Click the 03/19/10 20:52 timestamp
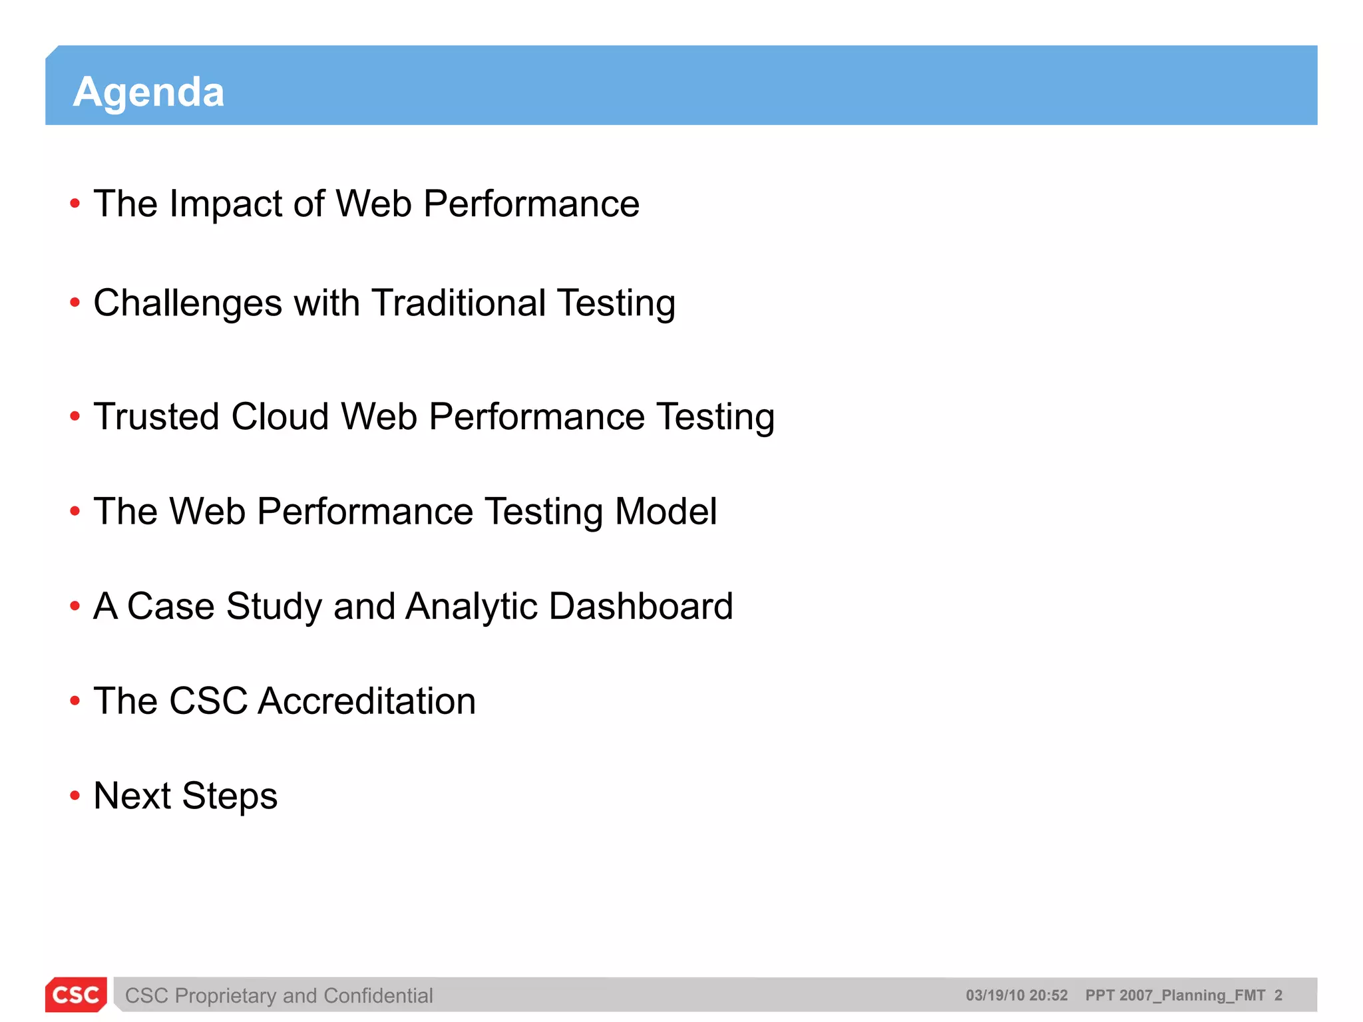 [1016, 995]
